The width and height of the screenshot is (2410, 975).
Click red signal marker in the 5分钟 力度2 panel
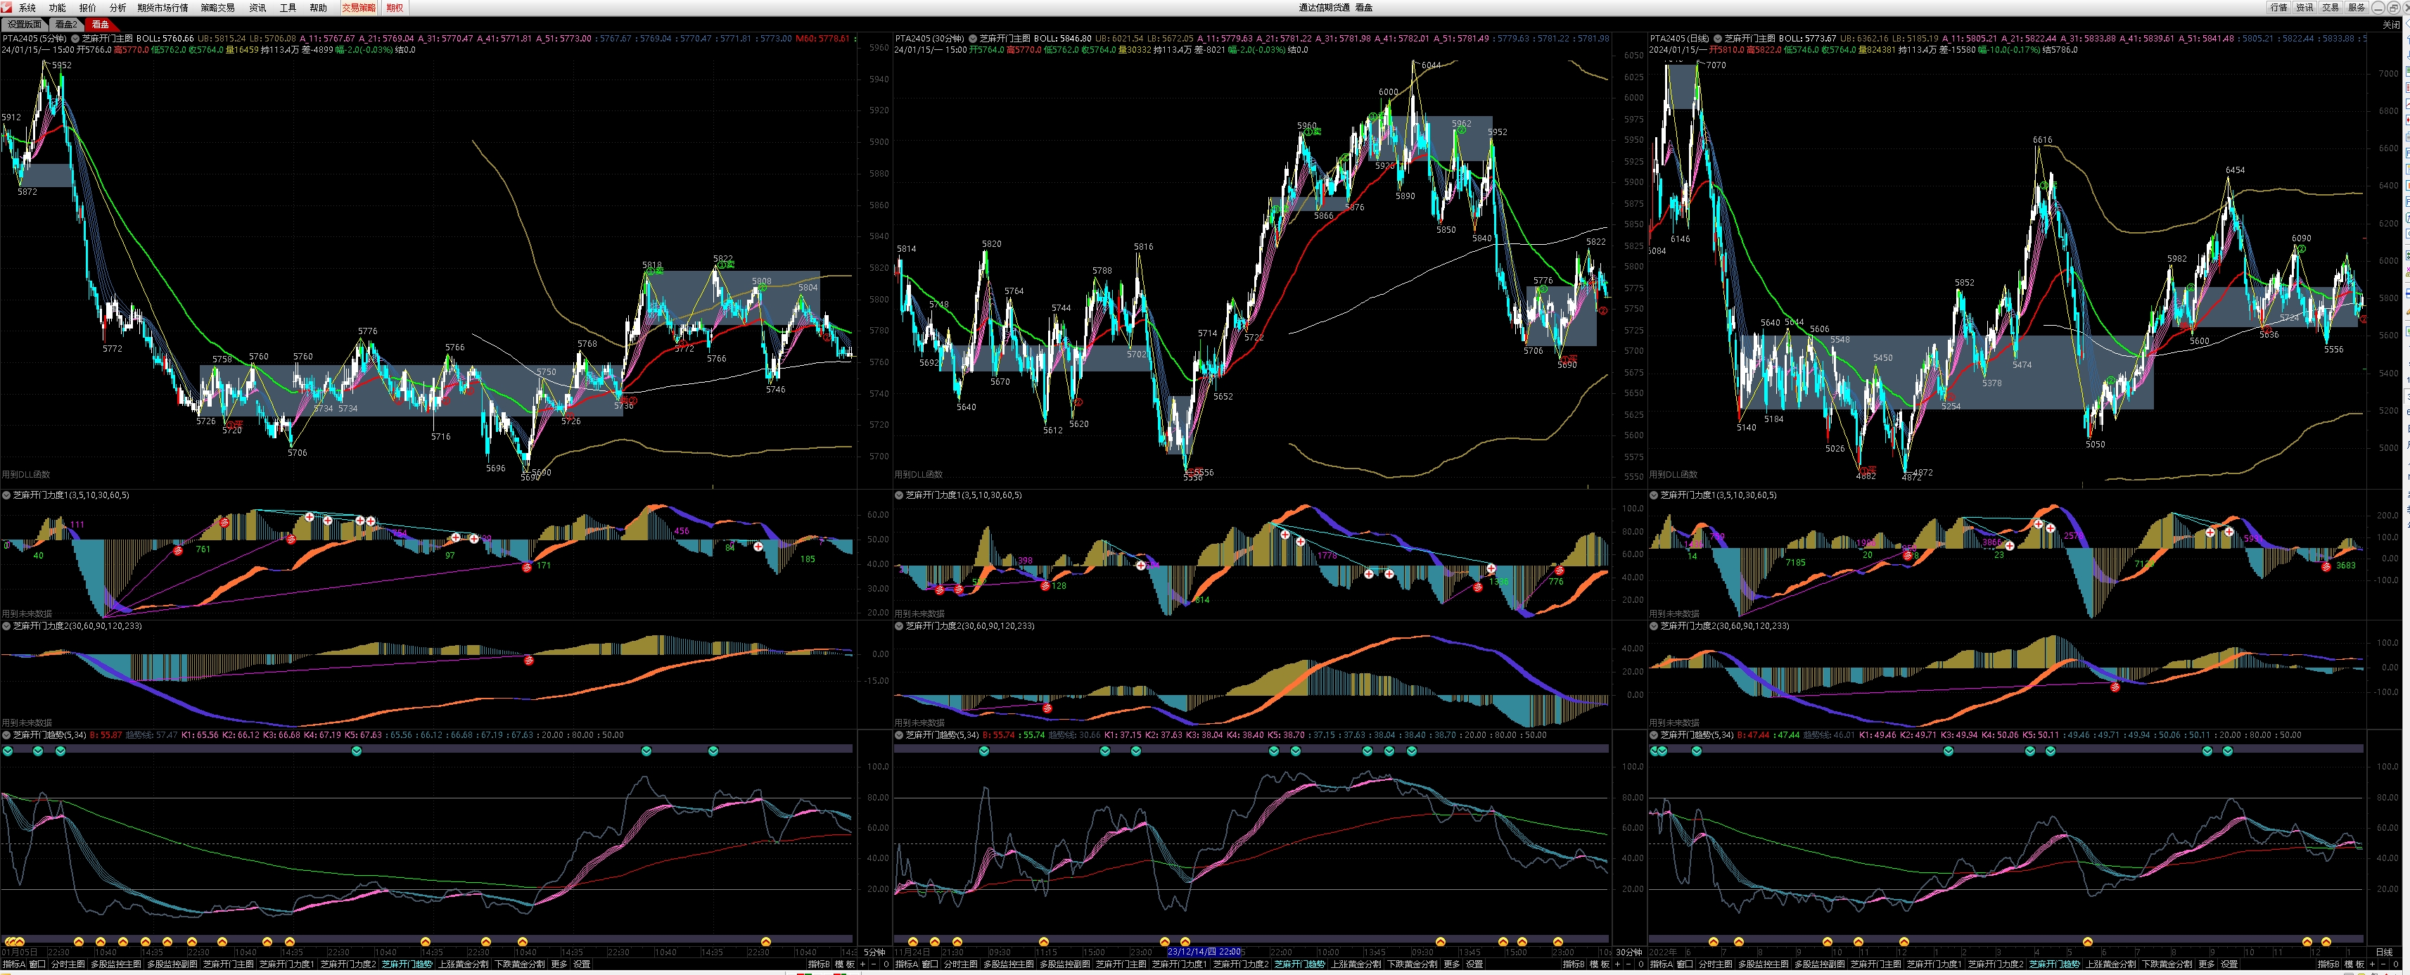(x=528, y=660)
